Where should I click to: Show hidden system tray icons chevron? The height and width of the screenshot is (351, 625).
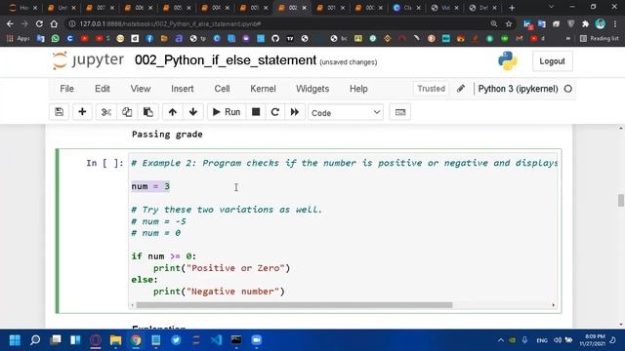point(501,340)
